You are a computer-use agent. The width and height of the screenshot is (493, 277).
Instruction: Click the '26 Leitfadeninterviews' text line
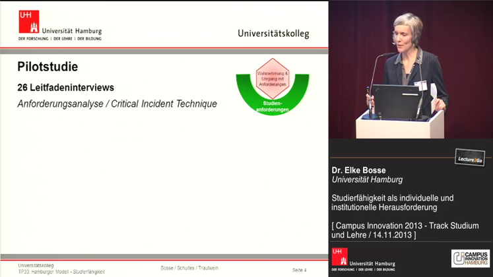click(65, 87)
